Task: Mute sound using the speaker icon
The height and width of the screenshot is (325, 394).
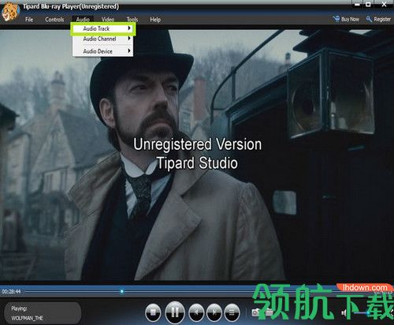Action: (344, 313)
